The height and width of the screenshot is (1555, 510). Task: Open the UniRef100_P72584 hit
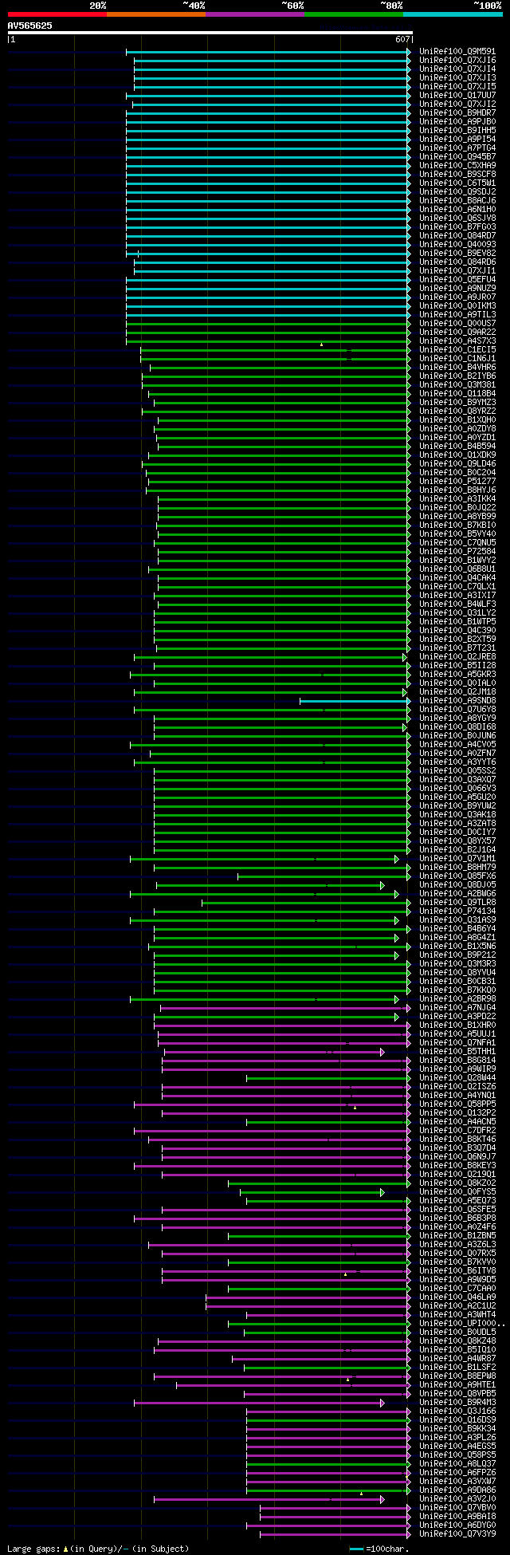pyautogui.click(x=457, y=552)
